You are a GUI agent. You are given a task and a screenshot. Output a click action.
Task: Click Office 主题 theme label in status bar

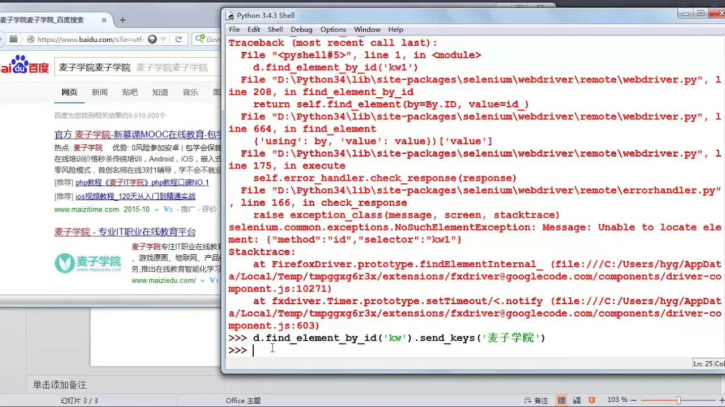[243, 400]
